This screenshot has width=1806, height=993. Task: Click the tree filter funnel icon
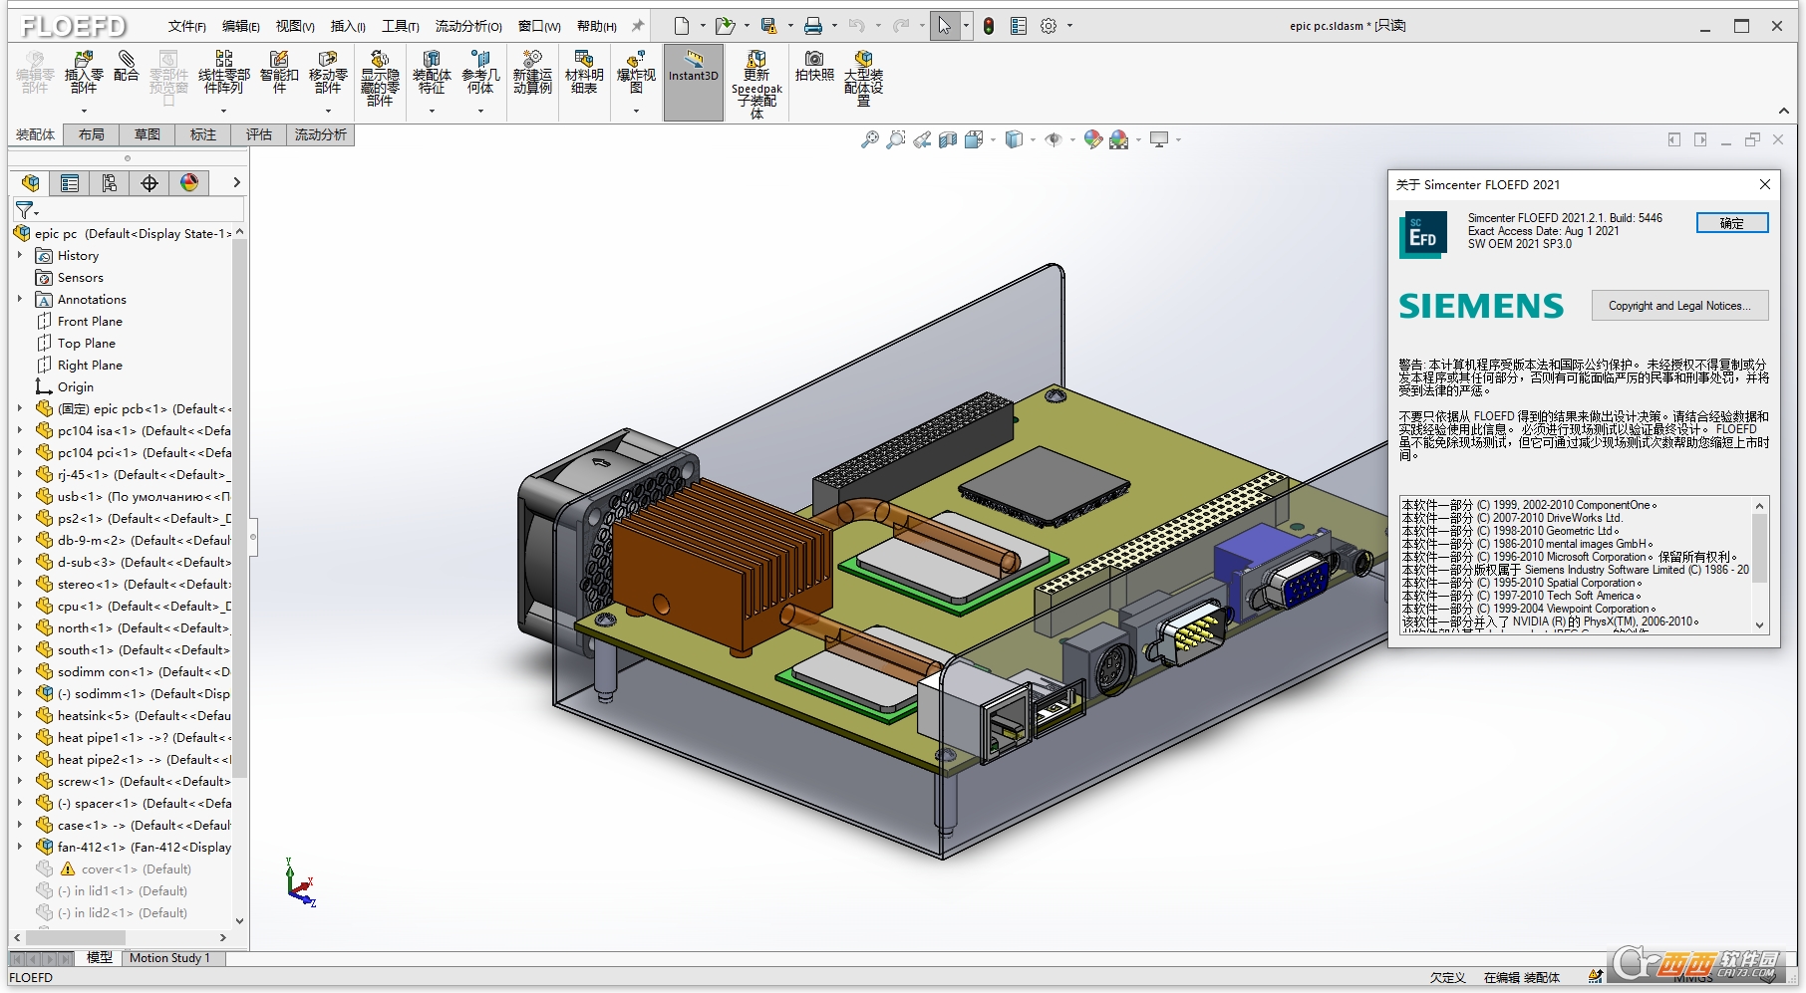(x=24, y=210)
